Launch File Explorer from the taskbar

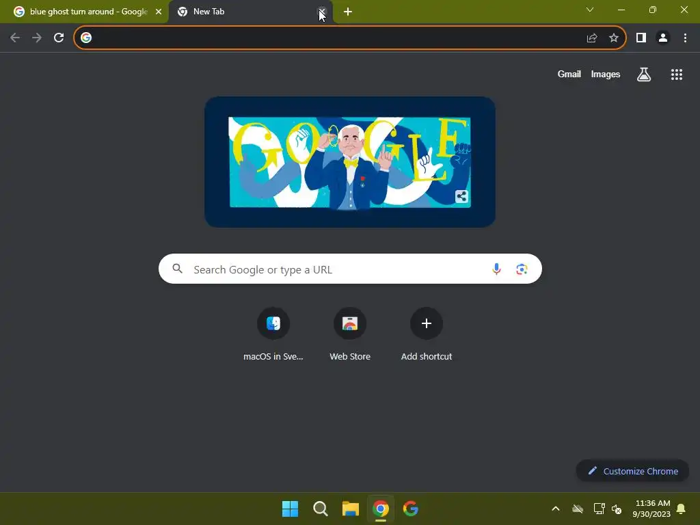pos(351,509)
